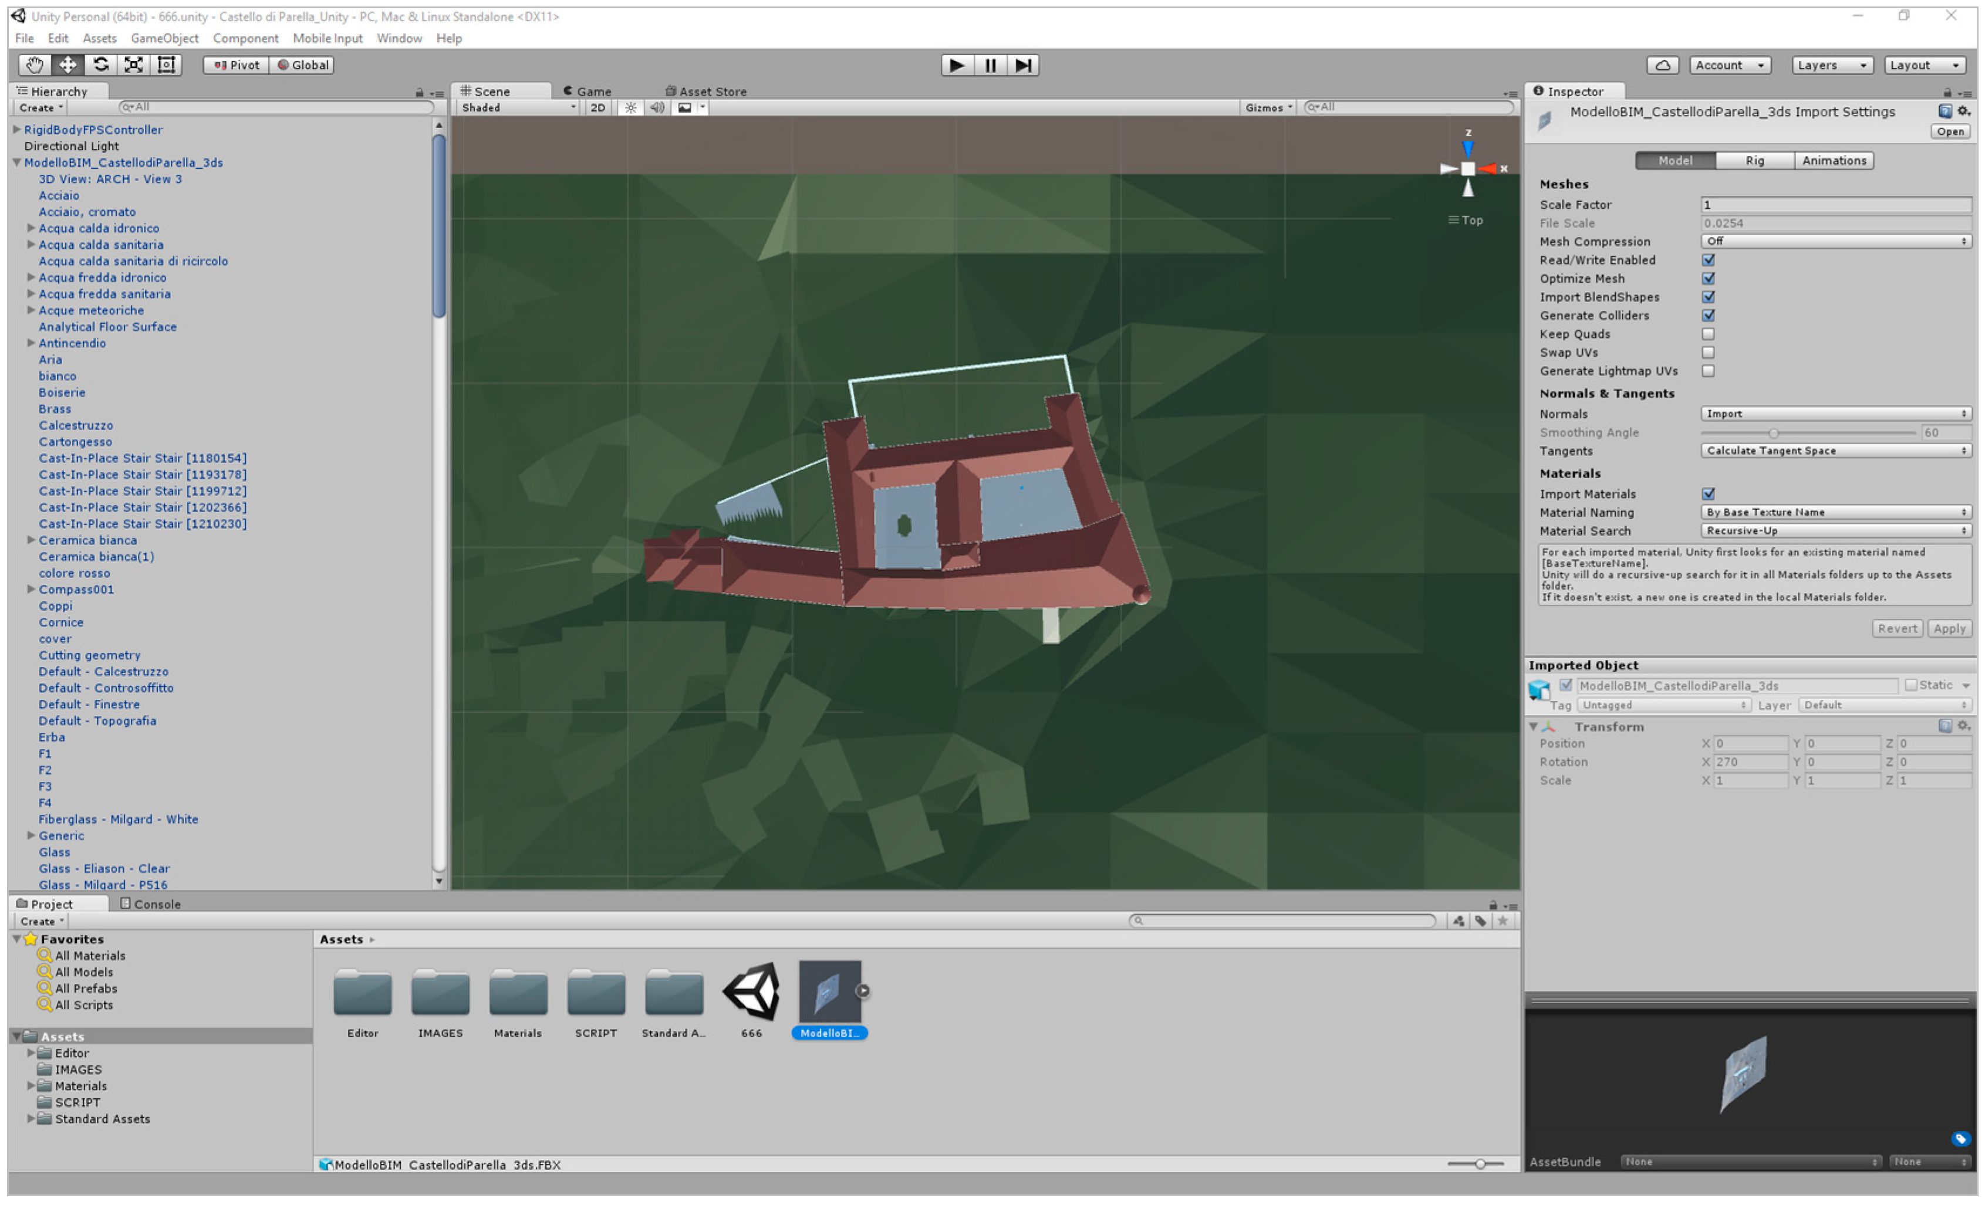Viewport: 1985px width, 1205px height.
Task: Switch to the Animations tab
Action: point(1834,161)
